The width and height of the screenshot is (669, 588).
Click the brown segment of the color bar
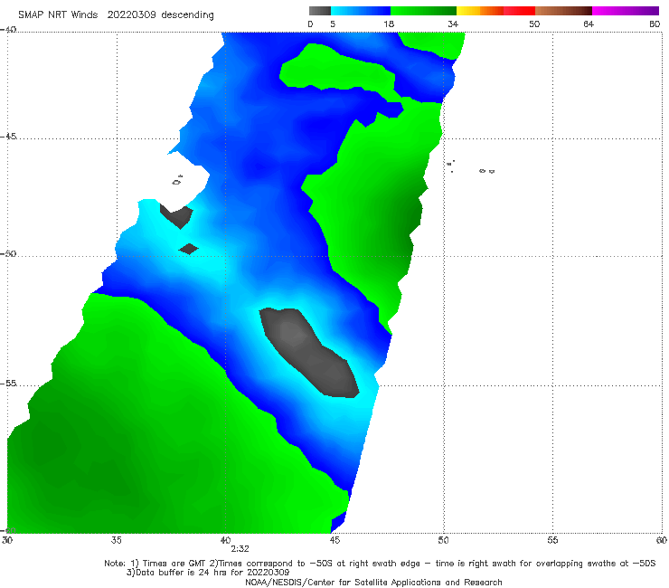(x=563, y=11)
